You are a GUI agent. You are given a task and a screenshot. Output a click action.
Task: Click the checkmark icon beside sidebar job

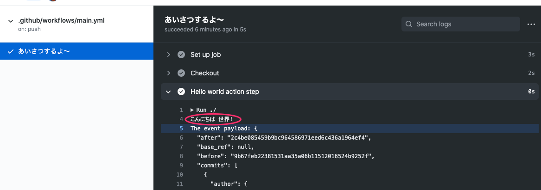tap(10, 52)
